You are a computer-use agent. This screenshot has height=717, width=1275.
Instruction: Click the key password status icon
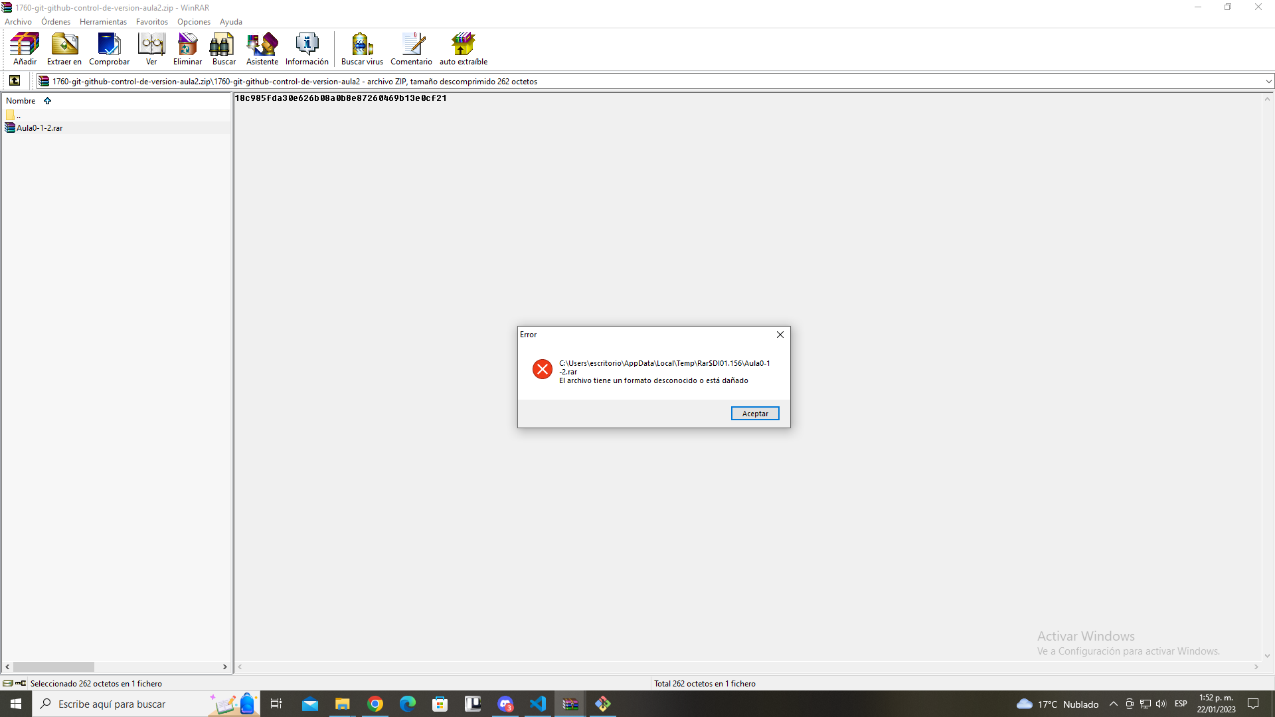[21, 683]
